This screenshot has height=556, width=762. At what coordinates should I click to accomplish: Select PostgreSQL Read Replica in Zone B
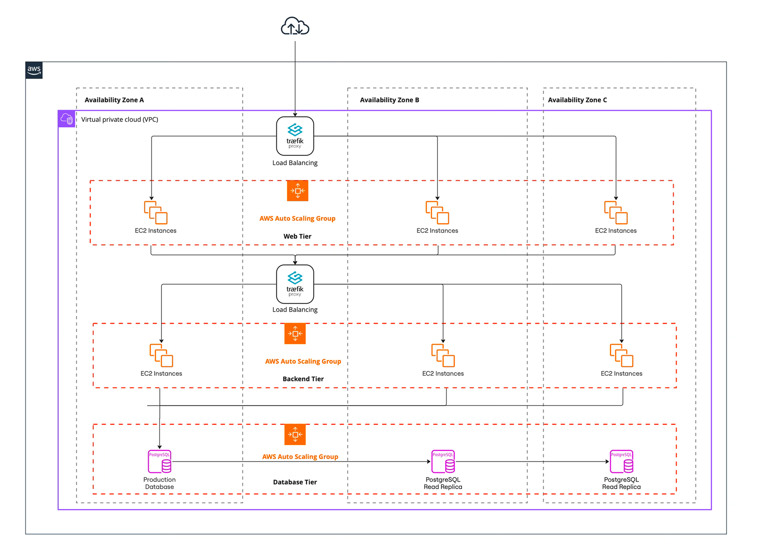click(x=443, y=462)
